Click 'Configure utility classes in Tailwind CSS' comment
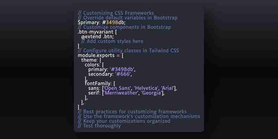 pyautogui.click(x=128, y=50)
